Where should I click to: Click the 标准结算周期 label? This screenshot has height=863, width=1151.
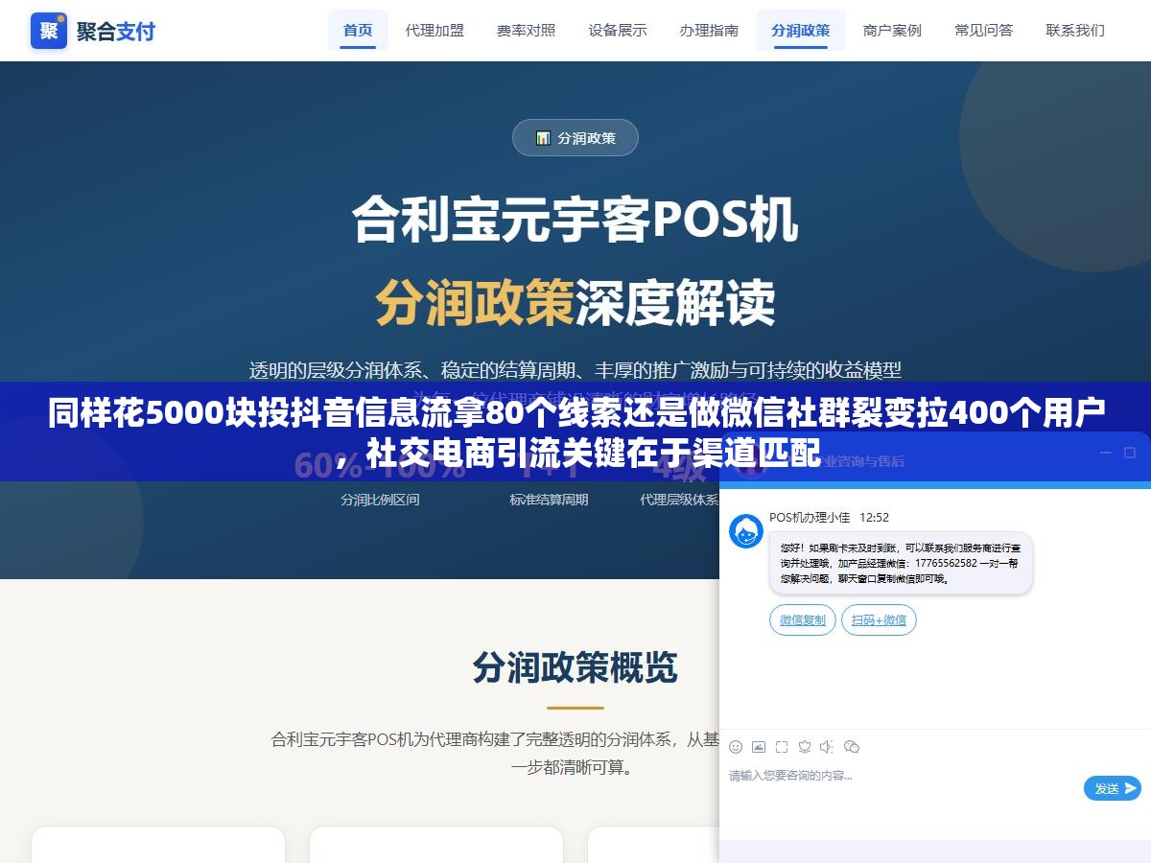549,500
